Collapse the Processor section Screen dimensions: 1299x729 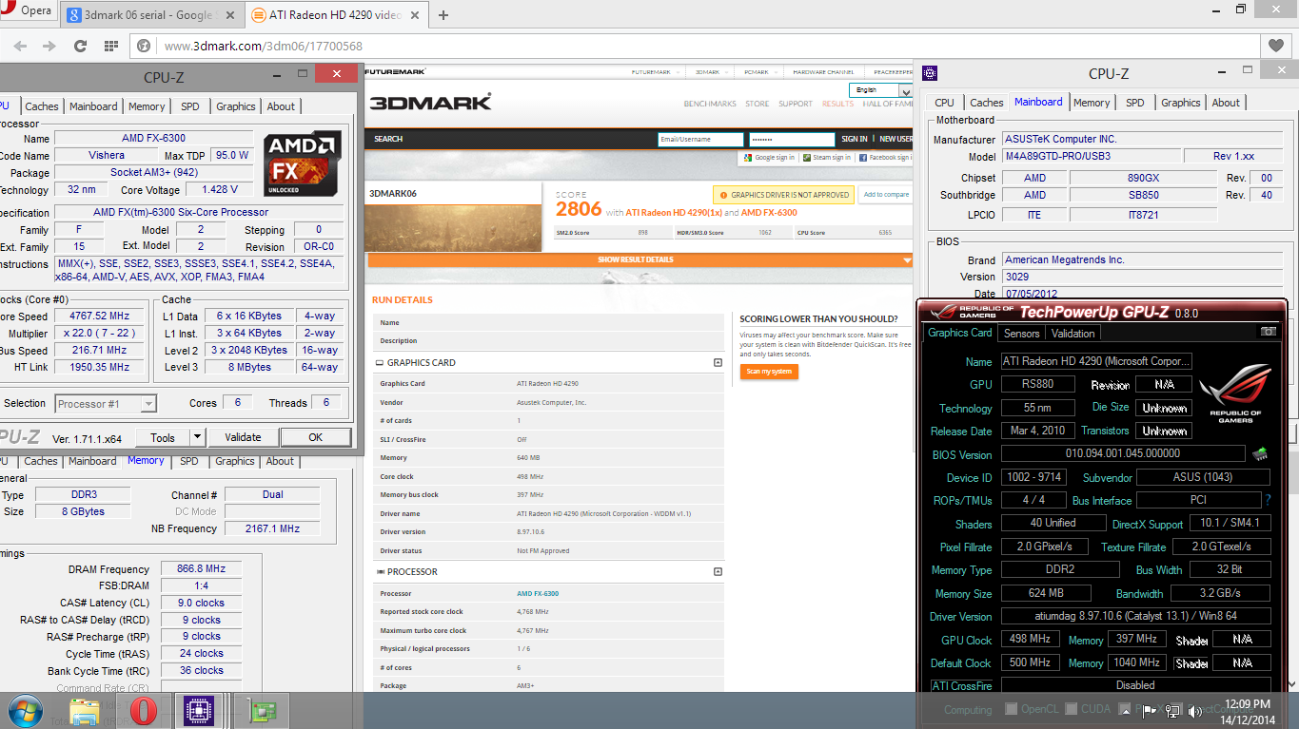718,571
